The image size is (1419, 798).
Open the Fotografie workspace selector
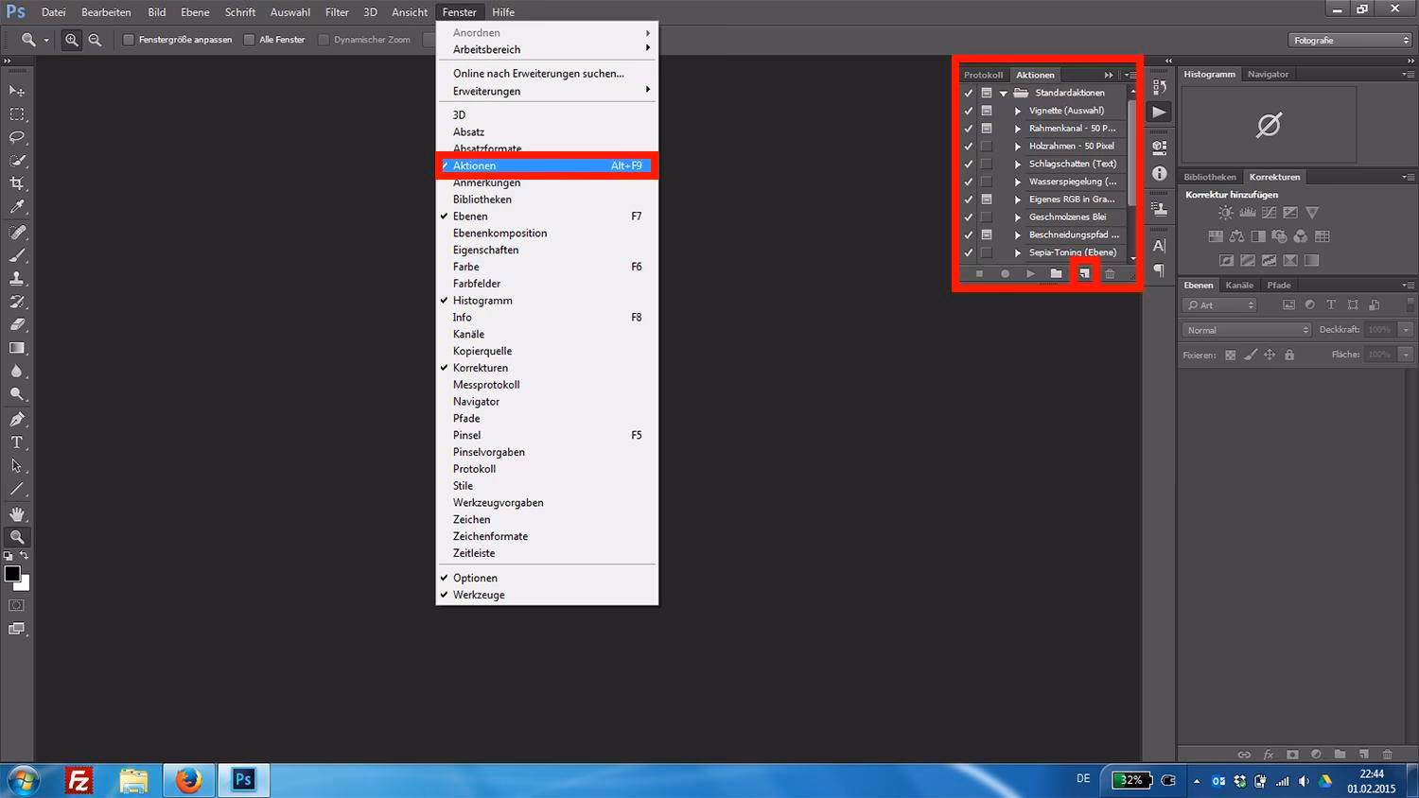coord(1348,40)
